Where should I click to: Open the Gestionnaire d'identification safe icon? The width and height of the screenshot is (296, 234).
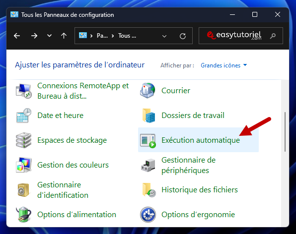[23, 190]
